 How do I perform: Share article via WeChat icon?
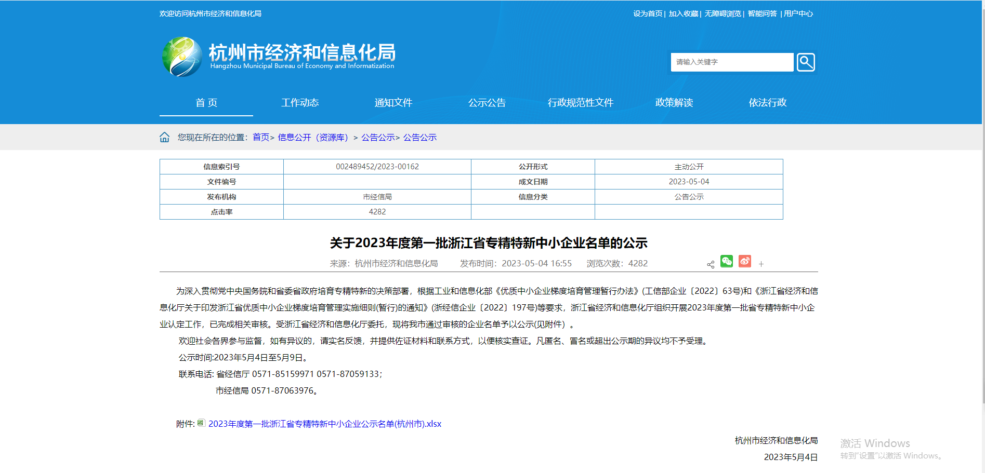click(726, 261)
